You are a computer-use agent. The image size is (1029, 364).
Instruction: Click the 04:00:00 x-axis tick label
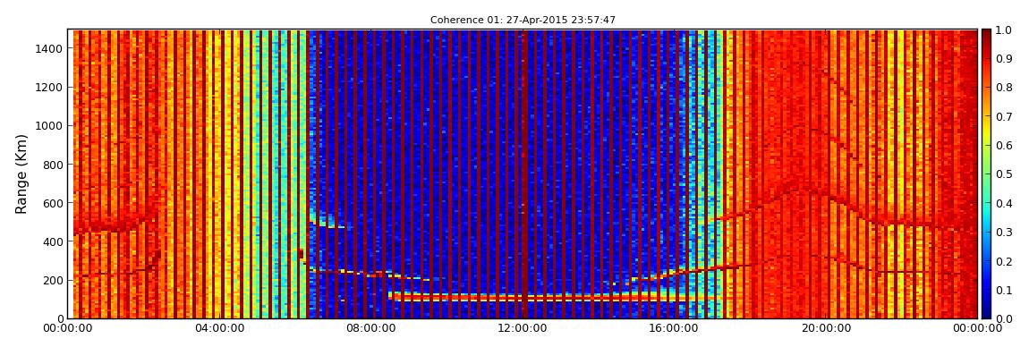[220, 328]
